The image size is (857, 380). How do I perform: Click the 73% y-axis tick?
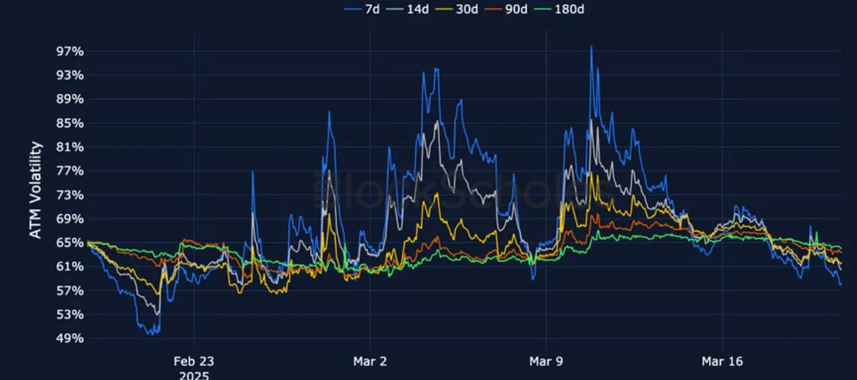pyautogui.click(x=70, y=195)
